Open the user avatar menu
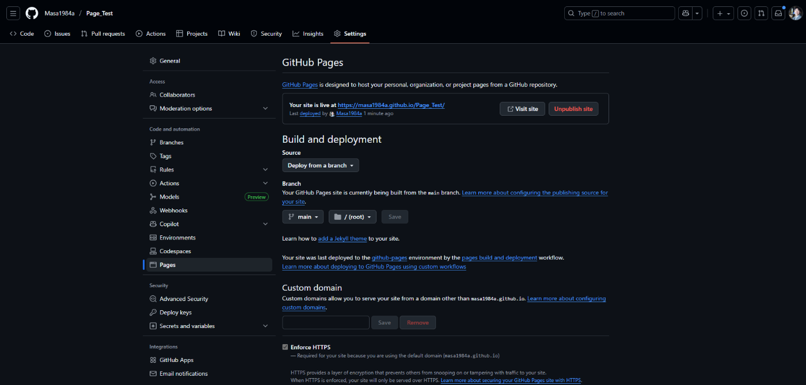The height and width of the screenshot is (385, 806). (x=796, y=13)
